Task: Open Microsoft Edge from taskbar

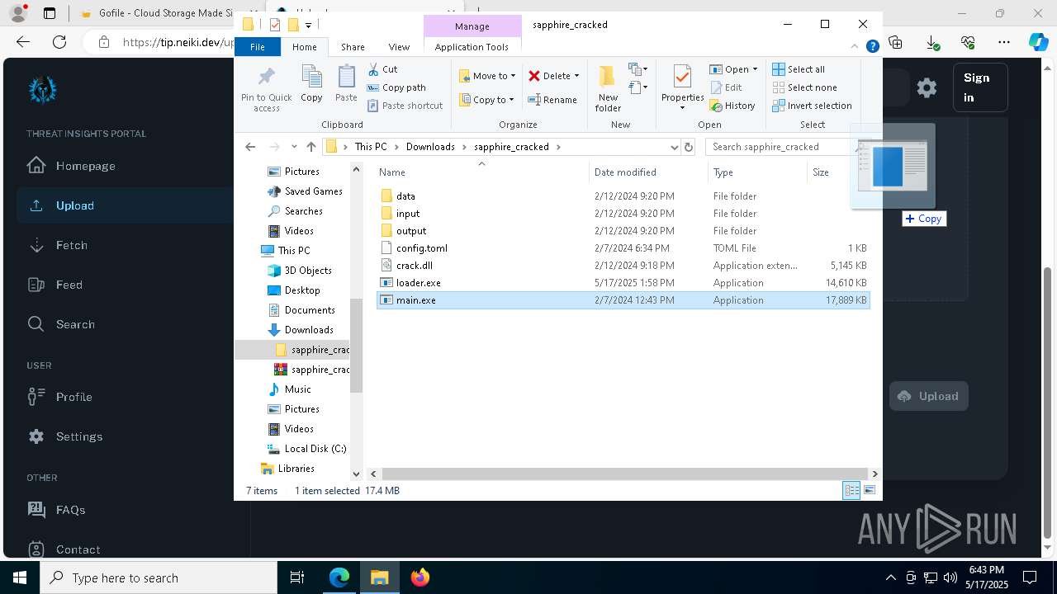Action: tap(339, 577)
